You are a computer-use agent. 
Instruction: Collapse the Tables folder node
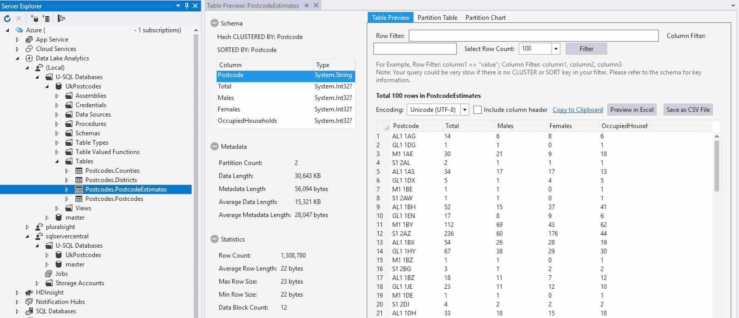tap(57, 161)
